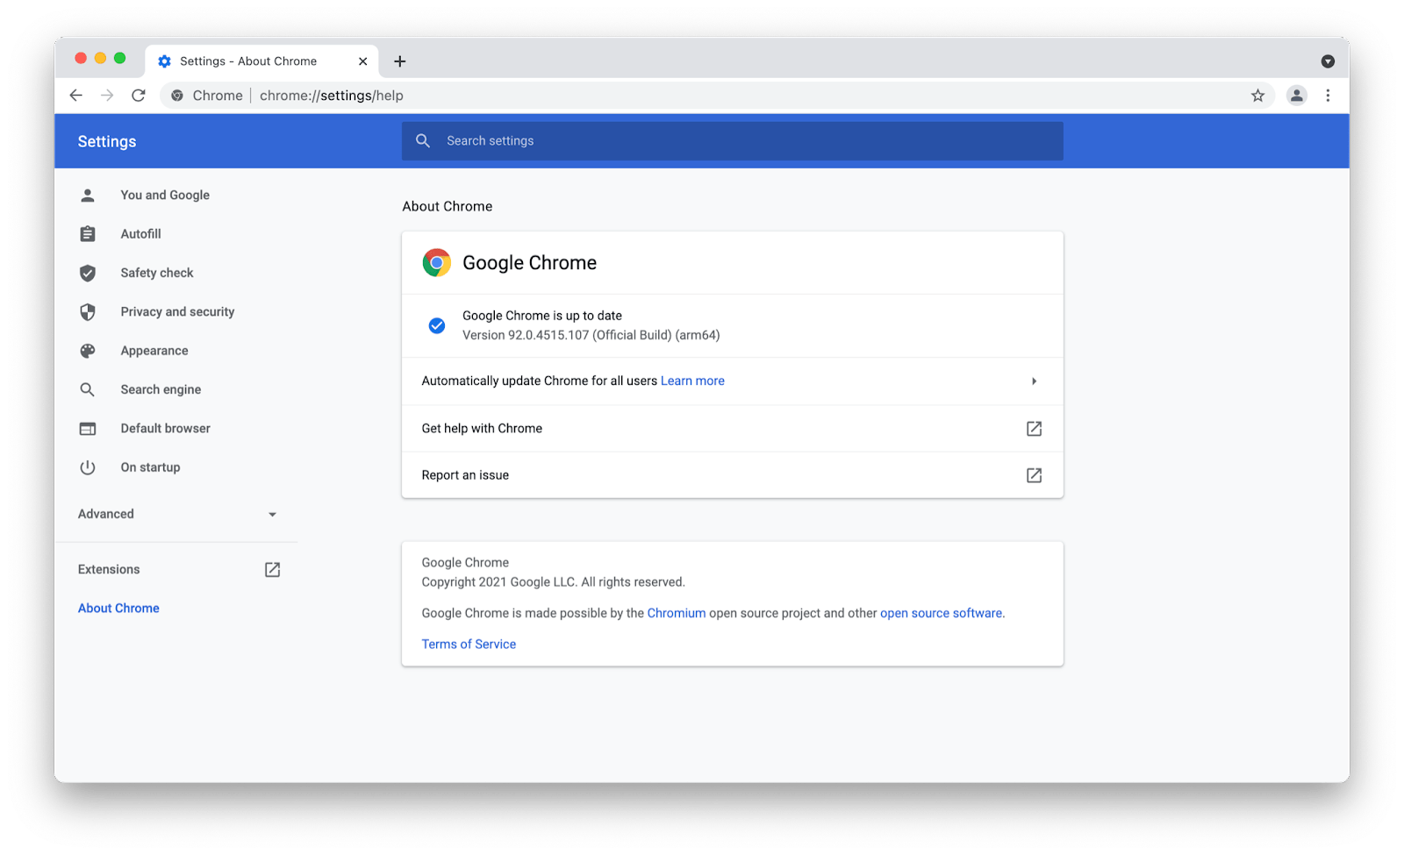Open the profile avatar icon
Image resolution: width=1404 pixels, height=855 pixels.
pyautogui.click(x=1296, y=96)
